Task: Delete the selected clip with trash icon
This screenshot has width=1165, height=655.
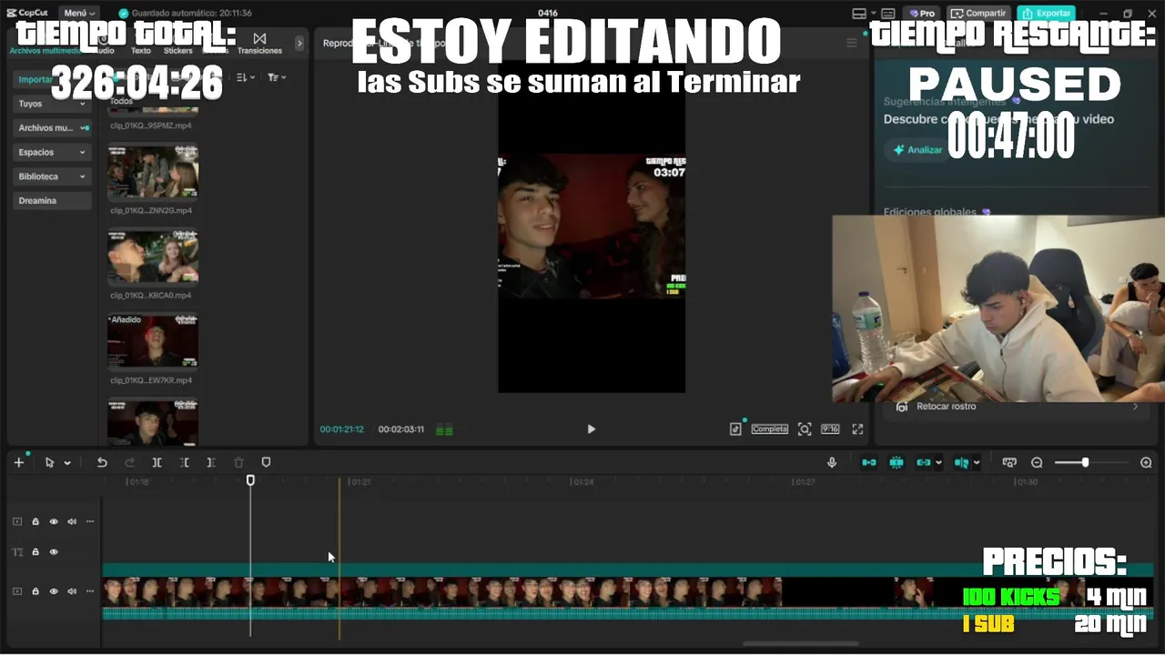Action: [x=238, y=462]
